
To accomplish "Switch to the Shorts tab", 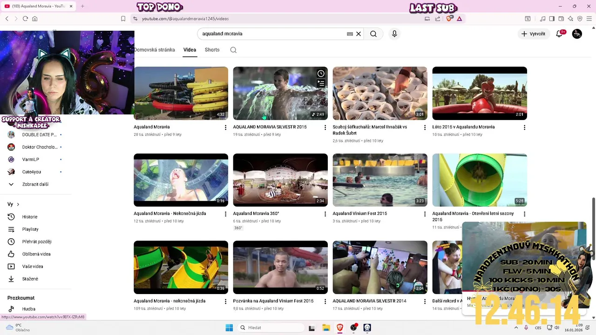I will 212,50.
